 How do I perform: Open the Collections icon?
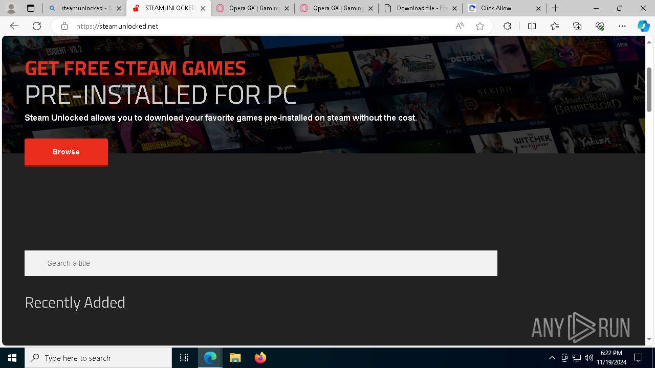coord(577,26)
